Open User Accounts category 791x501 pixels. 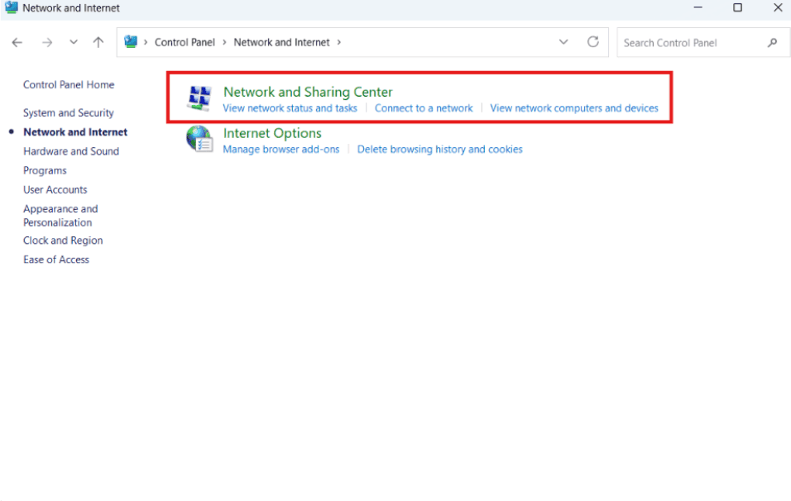(55, 189)
